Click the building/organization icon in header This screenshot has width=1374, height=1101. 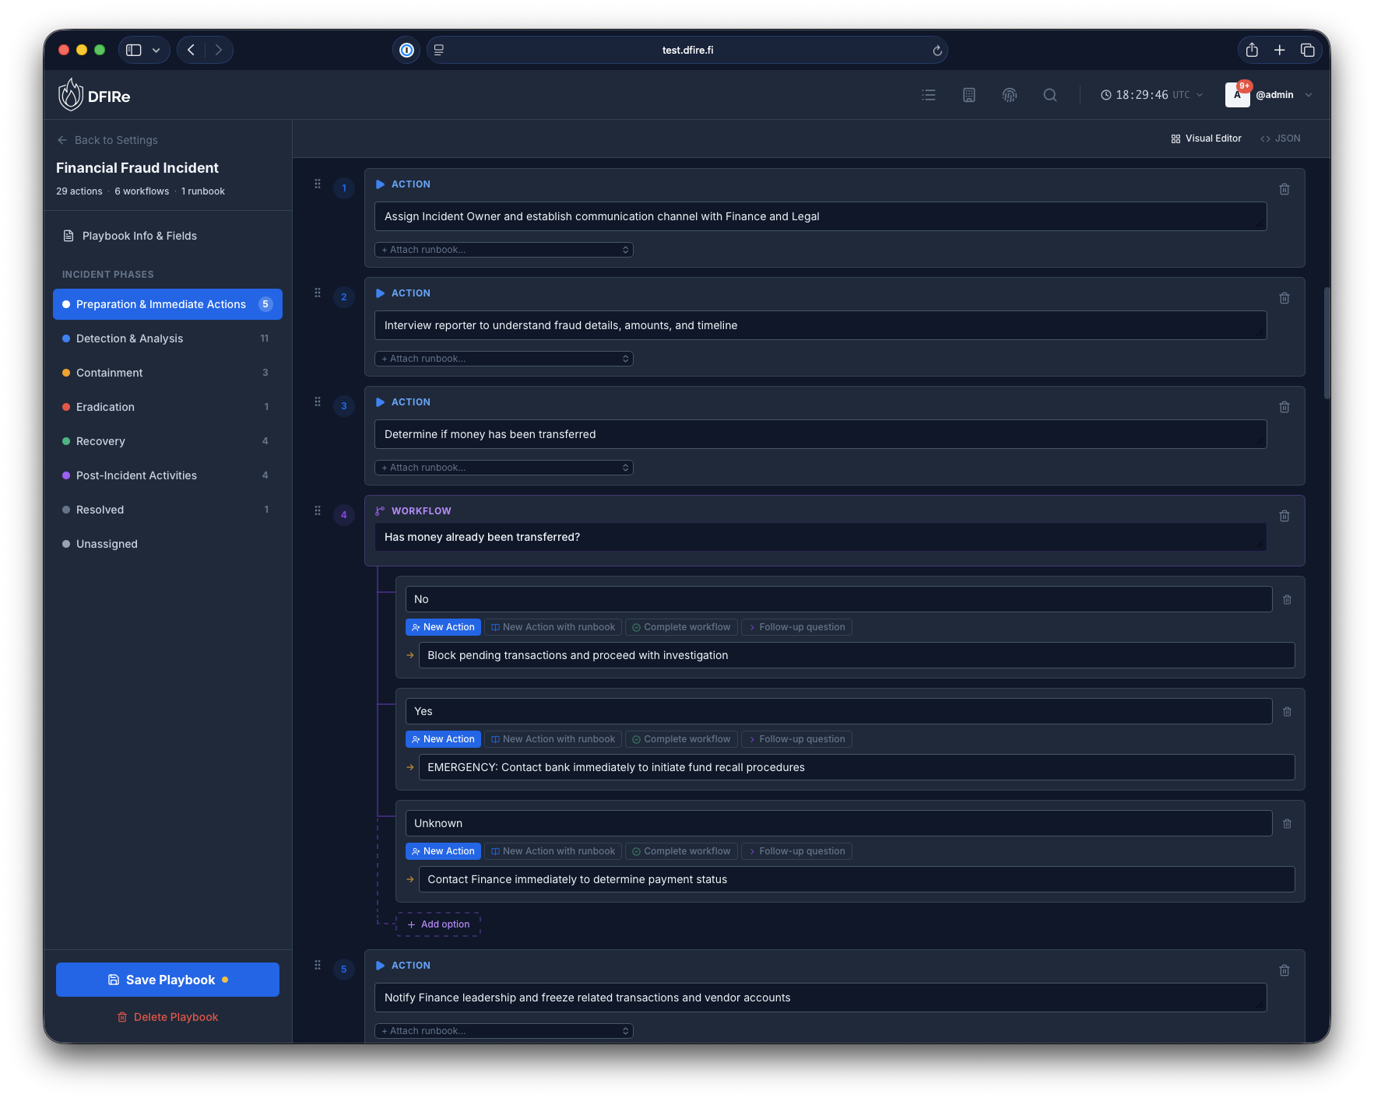point(969,95)
